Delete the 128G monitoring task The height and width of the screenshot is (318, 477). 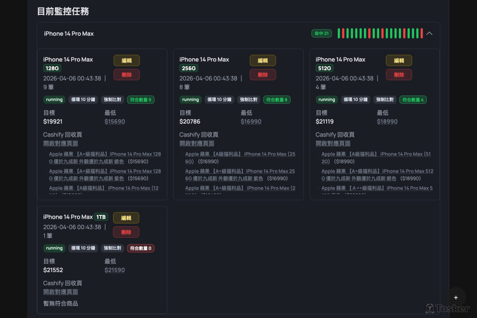click(x=126, y=74)
